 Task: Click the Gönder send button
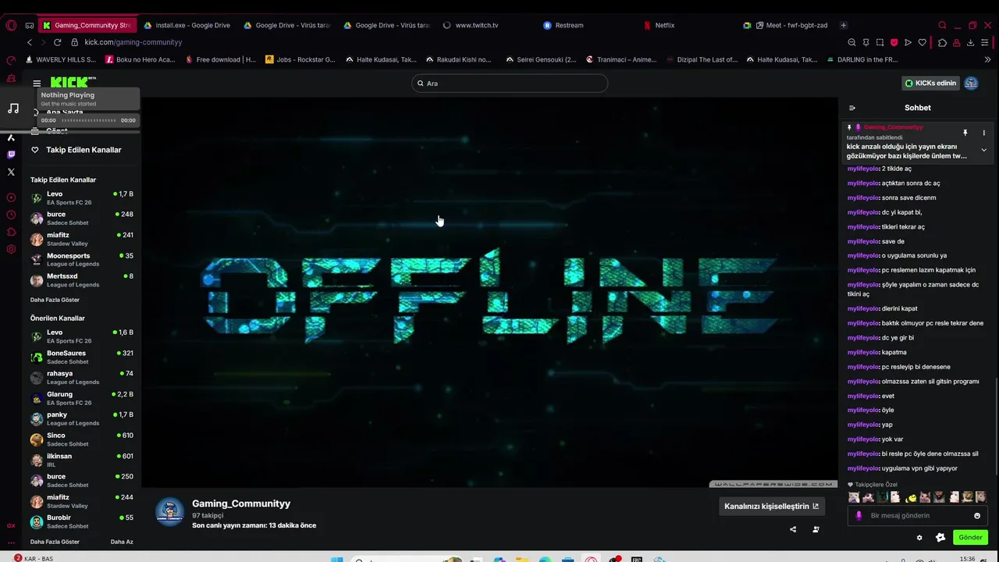tap(970, 537)
